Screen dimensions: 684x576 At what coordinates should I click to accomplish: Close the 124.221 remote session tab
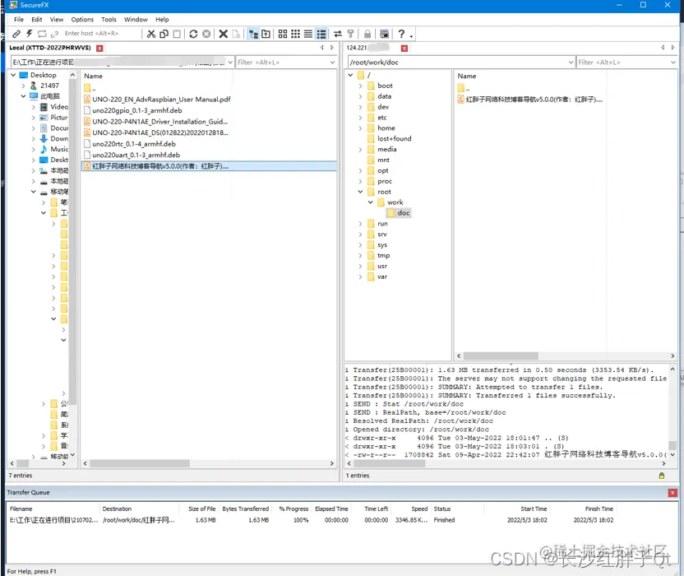[x=404, y=48]
